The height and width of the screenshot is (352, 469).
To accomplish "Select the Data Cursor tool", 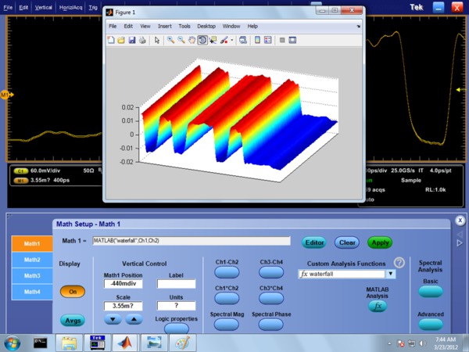I will (213, 40).
